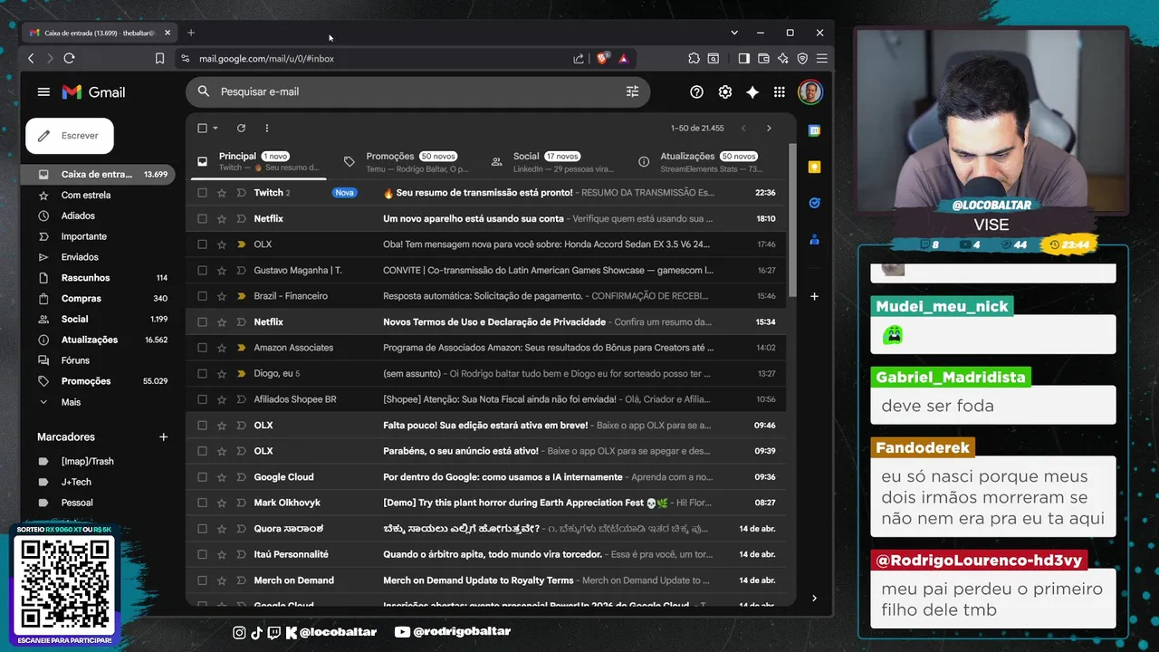Click the browser address bar URL
Screen dimensions: 1159x652
coord(266,58)
